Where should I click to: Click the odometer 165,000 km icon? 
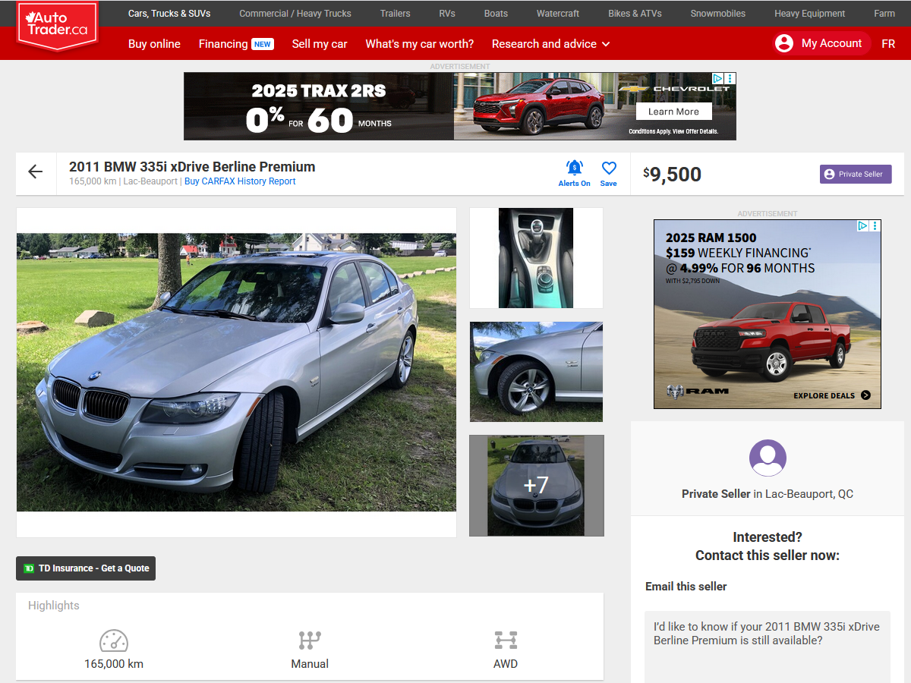[x=114, y=641]
